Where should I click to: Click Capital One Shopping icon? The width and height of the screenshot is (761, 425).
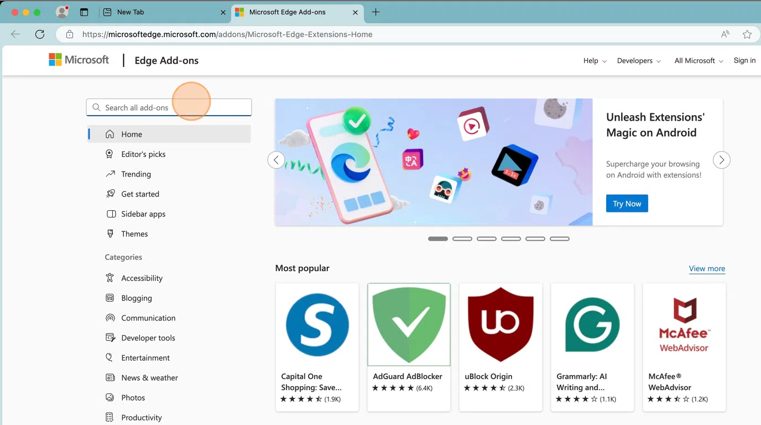317,325
